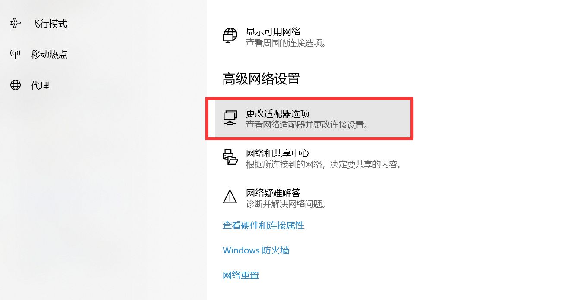Click the description 诊断并解决网络问题
Image resolution: width=577 pixels, height=300 pixels.
tap(286, 204)
